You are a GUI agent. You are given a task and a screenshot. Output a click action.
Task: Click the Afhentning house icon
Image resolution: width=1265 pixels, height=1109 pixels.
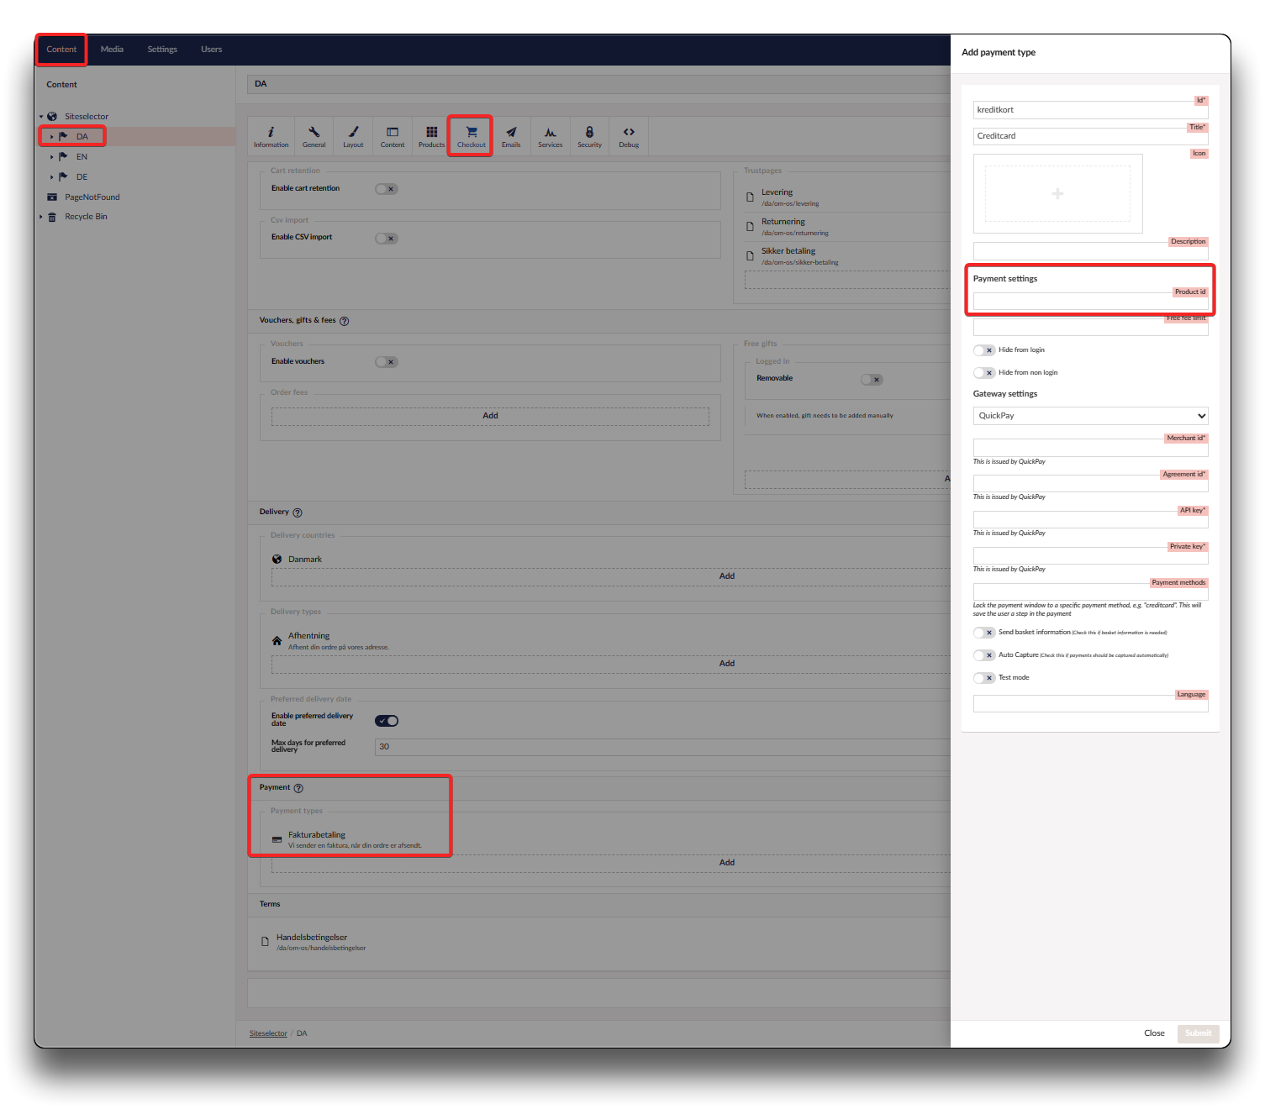click(x=277, y=641)
